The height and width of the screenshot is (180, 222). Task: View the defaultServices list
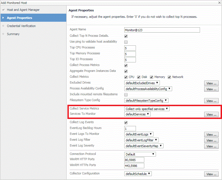(211, 115)
